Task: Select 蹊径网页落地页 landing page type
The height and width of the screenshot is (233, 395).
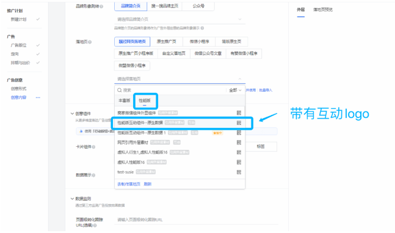Action: coord(132,42)
